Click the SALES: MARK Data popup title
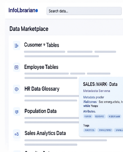Viewport: 123px width, 152px height. click(x=100, y=84)
